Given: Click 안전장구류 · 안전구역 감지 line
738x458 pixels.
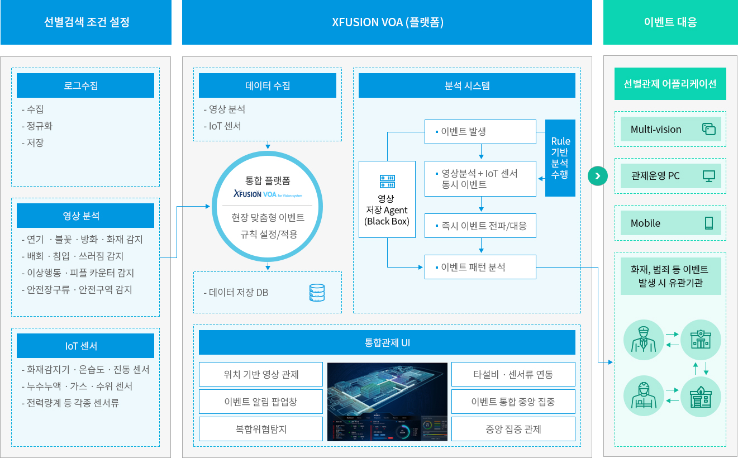Looking at the screenshot, I should coord(77,289).
